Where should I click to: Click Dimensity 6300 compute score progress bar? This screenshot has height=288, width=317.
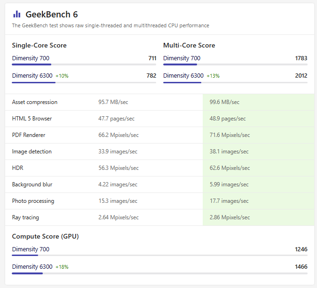pos(160,273)
